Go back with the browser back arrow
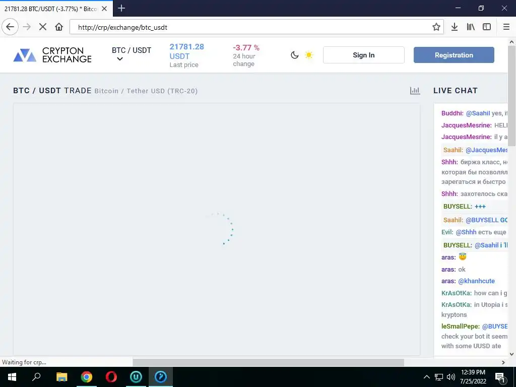 point(10,27)
